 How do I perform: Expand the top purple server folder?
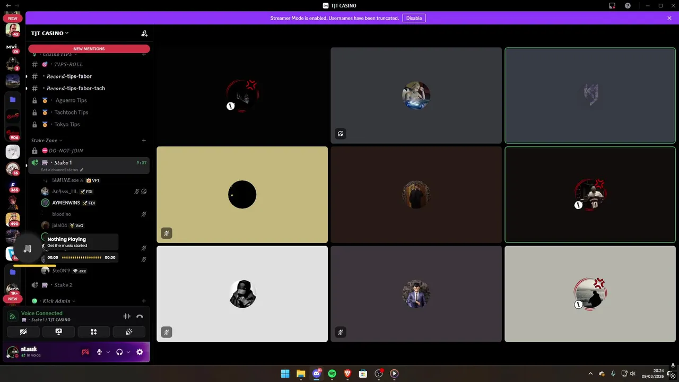click(13, 99)
